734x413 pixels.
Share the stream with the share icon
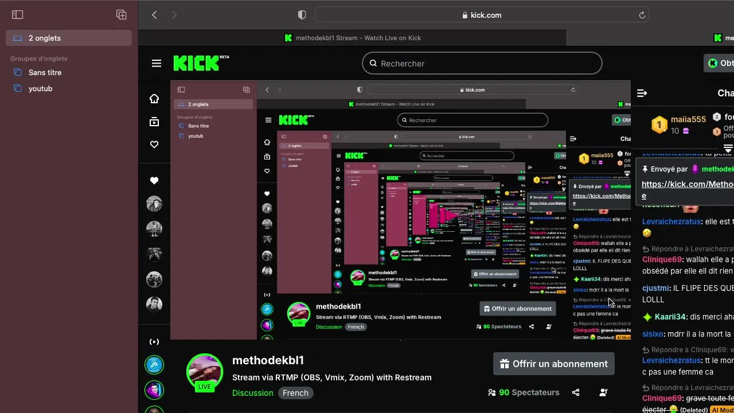click(576, 392)
